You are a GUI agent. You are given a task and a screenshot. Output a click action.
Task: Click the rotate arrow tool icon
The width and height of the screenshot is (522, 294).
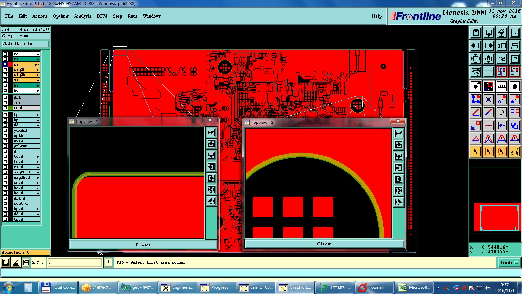click(x=501, y=112)
